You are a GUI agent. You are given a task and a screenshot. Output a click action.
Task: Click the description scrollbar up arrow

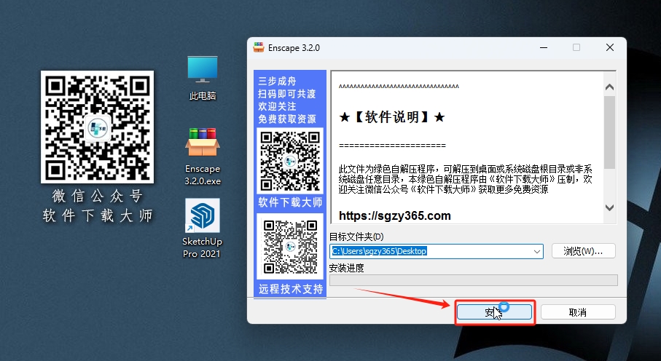pos(609,87)
